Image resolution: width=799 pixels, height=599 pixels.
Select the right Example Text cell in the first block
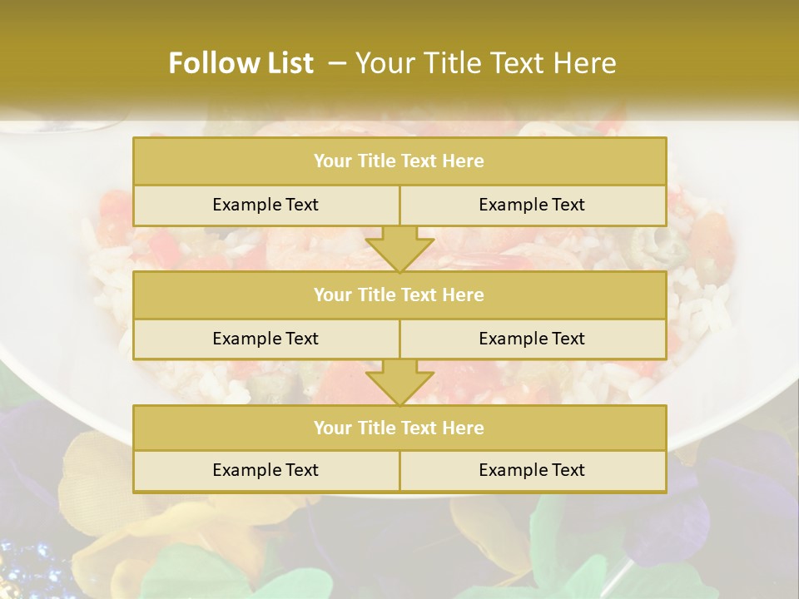pos(533,205)
